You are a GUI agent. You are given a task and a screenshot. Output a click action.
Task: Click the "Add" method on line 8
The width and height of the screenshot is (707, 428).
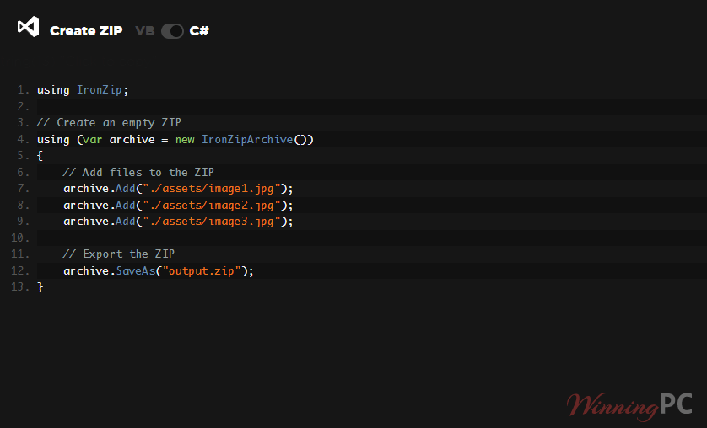(x=126, y=206)
